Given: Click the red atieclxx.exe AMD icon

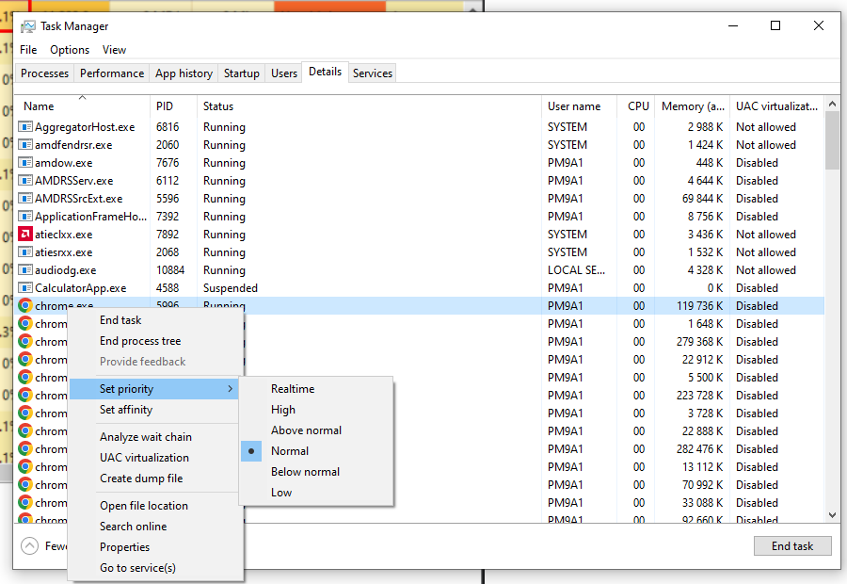Looking at the screenshot, I should (25, 235).
